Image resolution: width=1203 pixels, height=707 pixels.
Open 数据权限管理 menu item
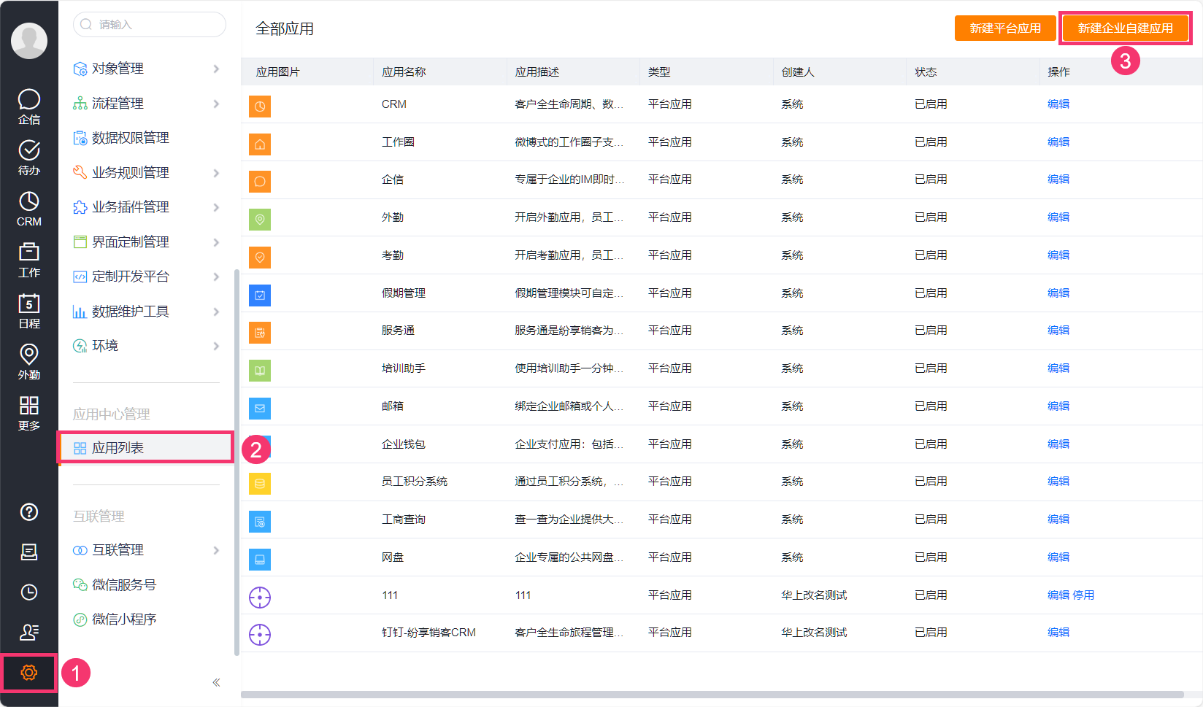130,138
